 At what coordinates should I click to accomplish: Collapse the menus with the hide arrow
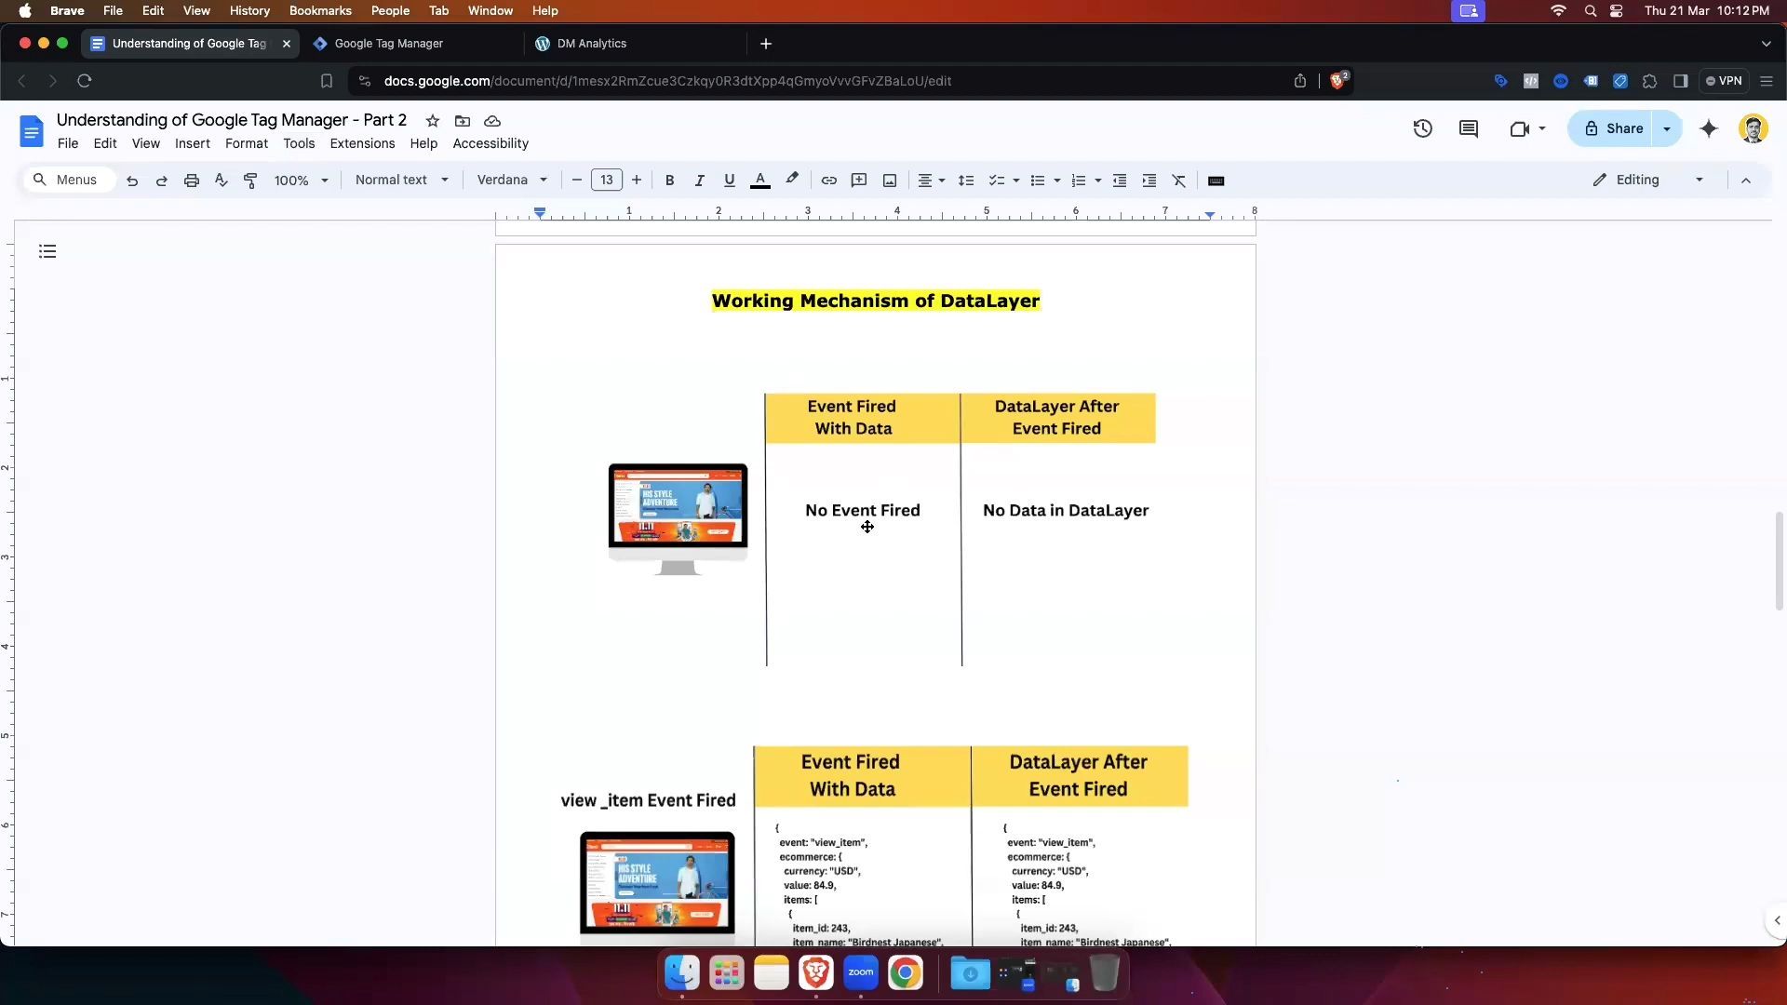point(1746,181)
